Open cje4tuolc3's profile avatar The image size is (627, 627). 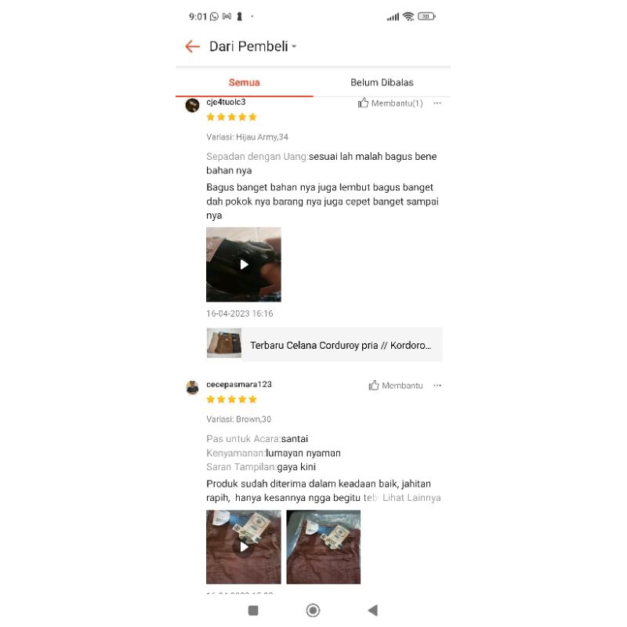[x=192, y=106]
